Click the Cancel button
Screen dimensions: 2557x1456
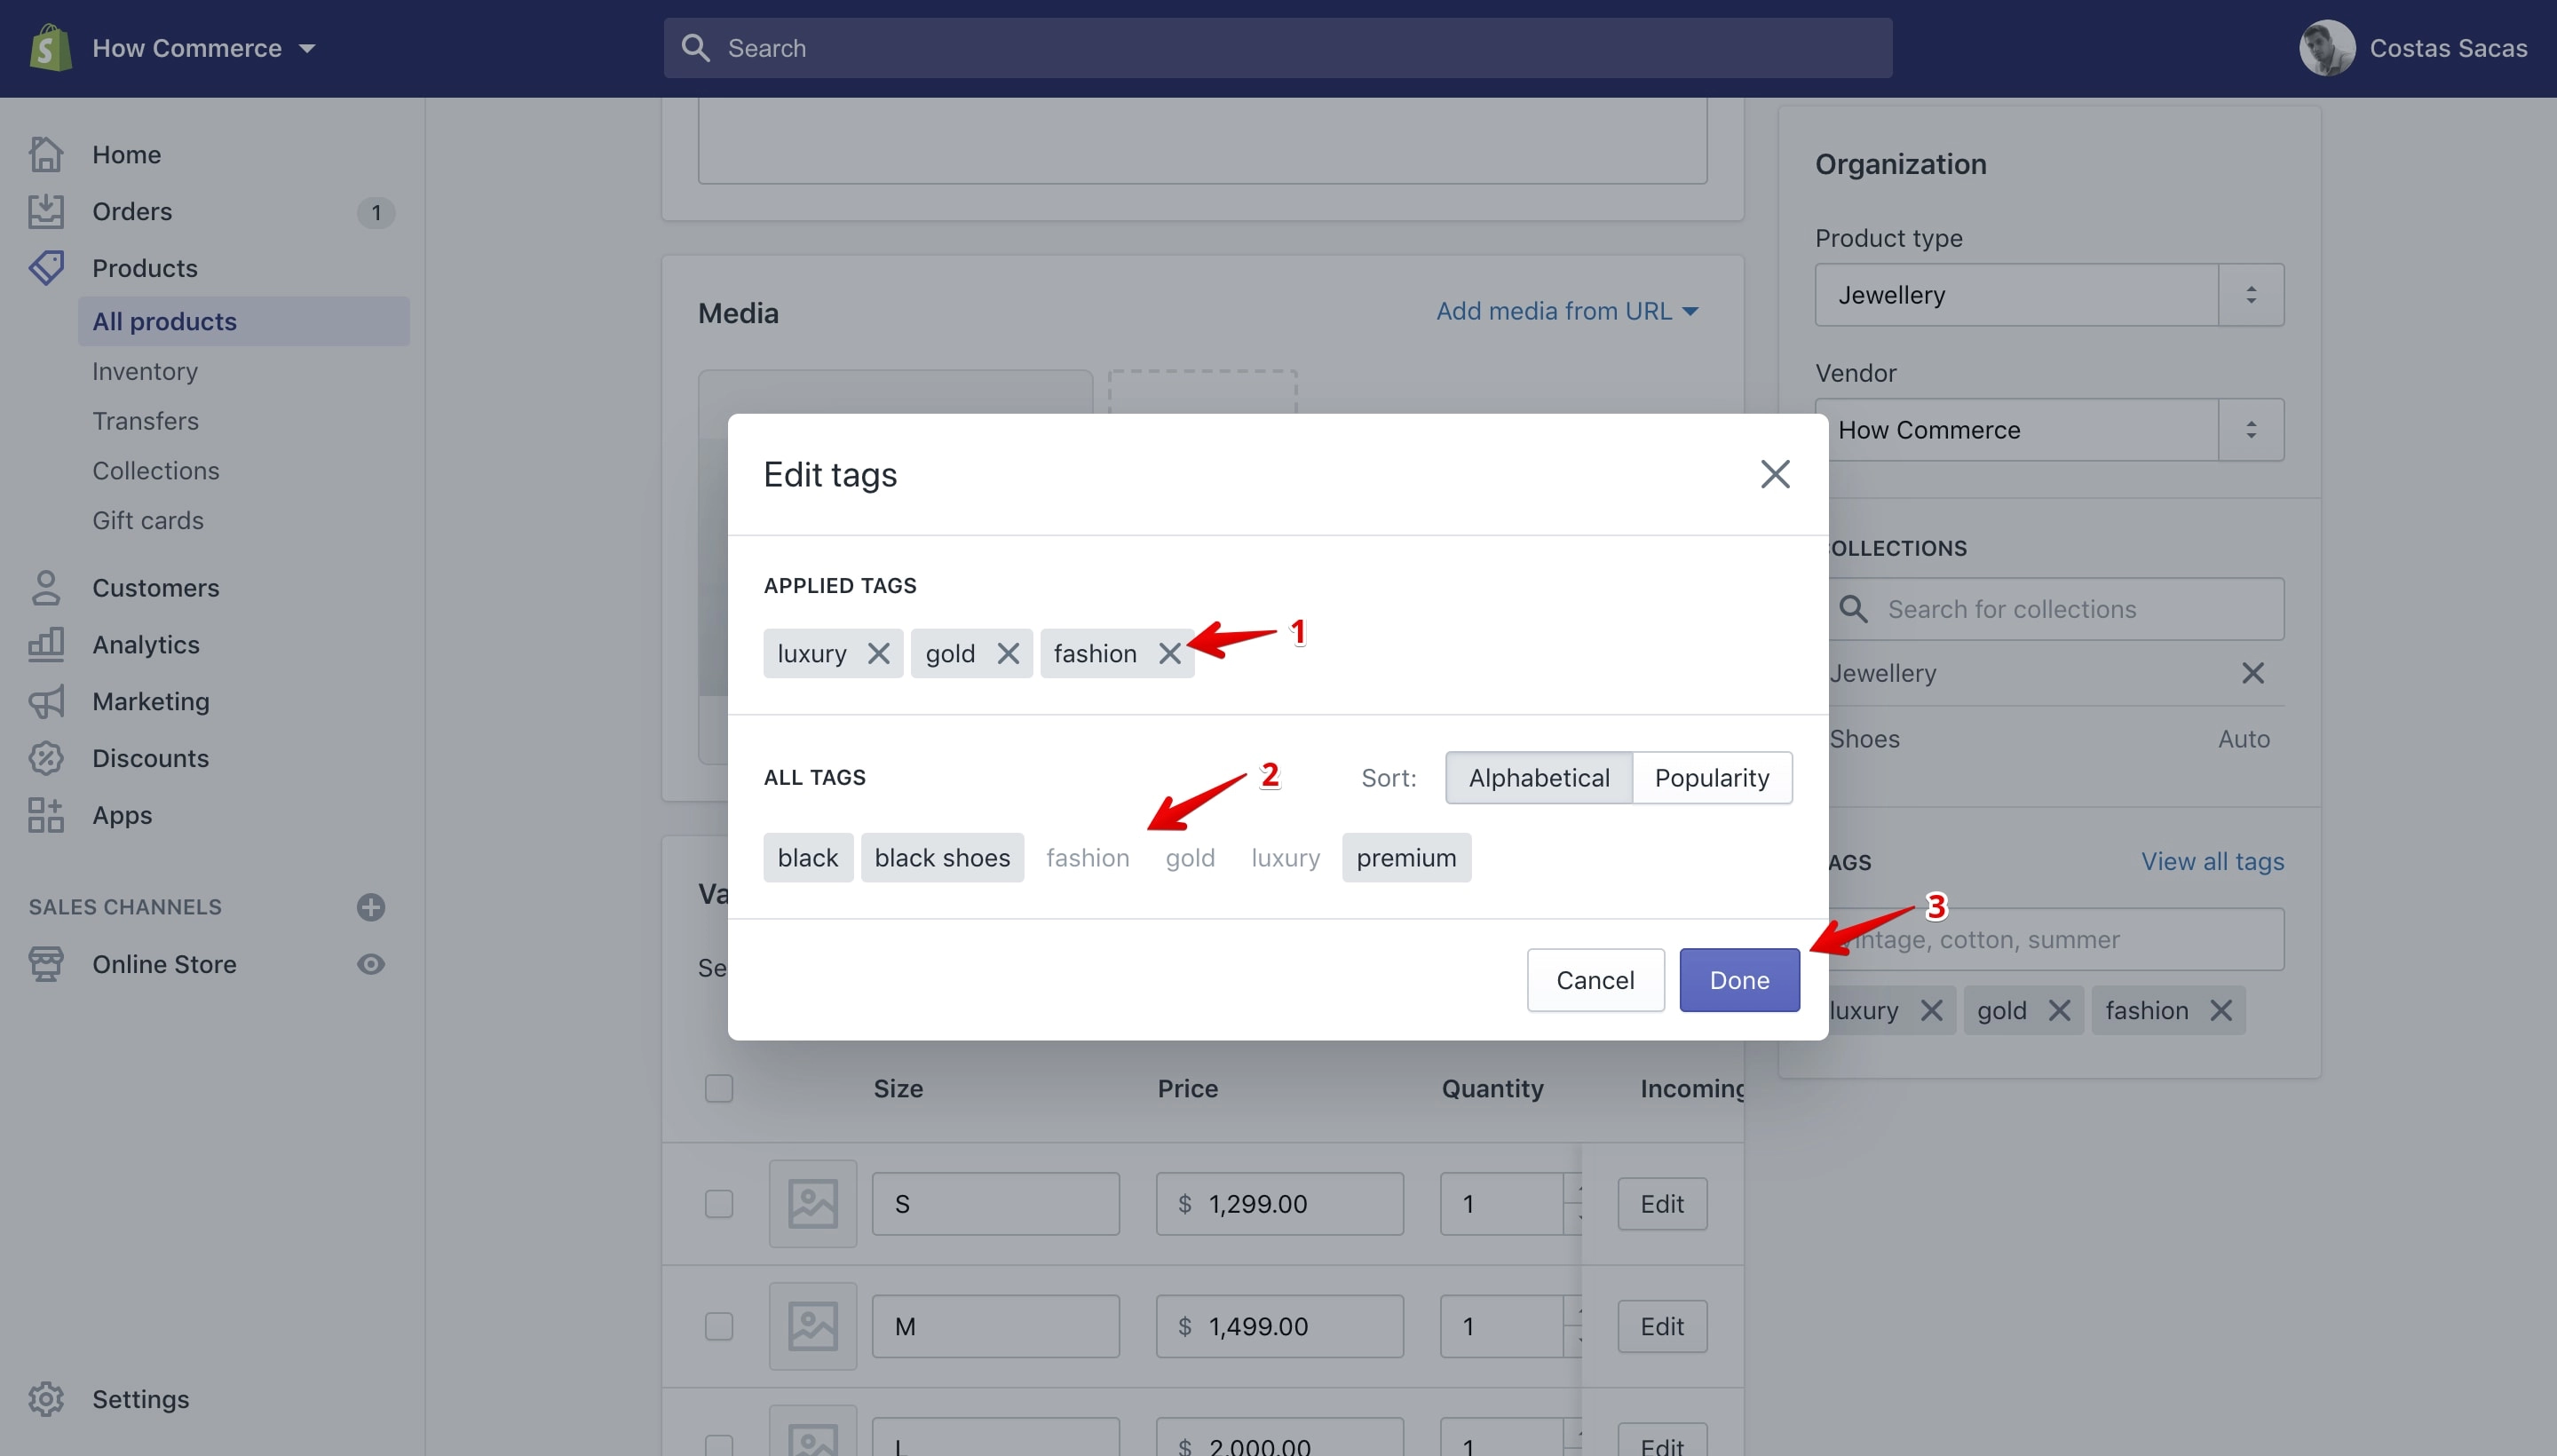coord(1595,980)
